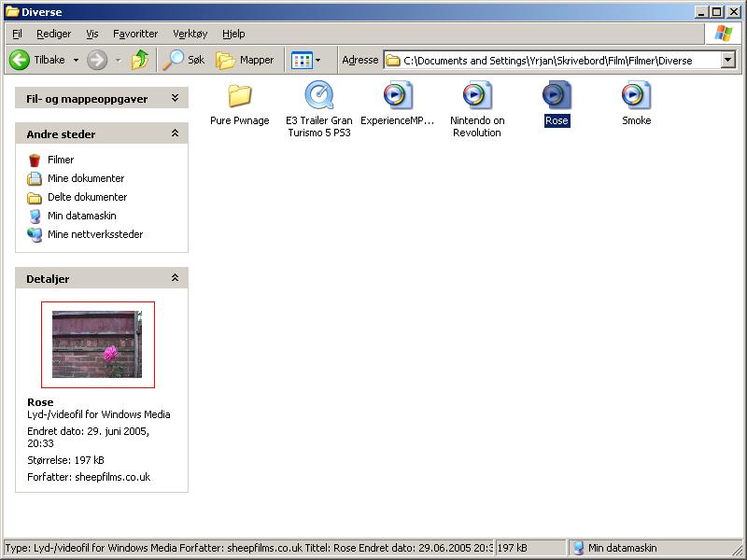Open the Søk search tool
Screen dimensions: 747x560
pyautogui.click(x=184, y=60)
